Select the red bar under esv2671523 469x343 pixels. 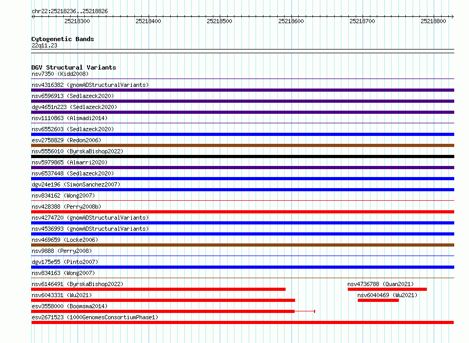point(242,322)
